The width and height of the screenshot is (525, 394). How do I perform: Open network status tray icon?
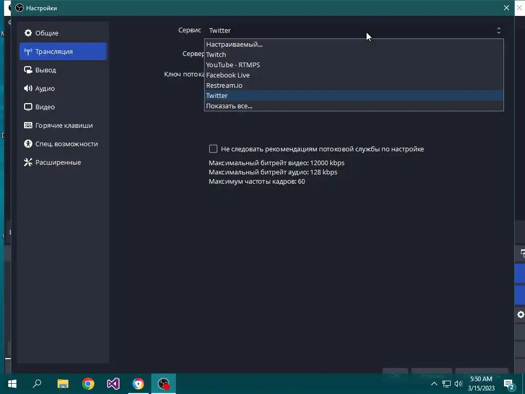(x=447, y=384)
